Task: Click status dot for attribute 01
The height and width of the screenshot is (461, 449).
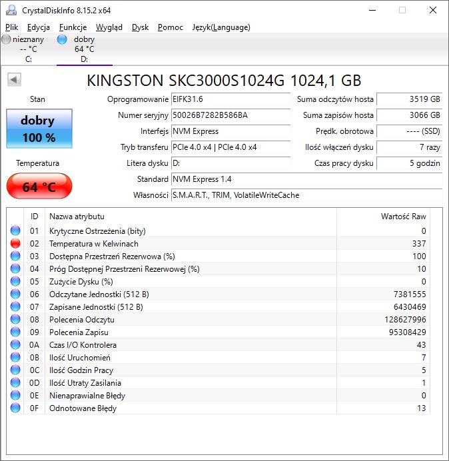Action: [x=15, y=230]
